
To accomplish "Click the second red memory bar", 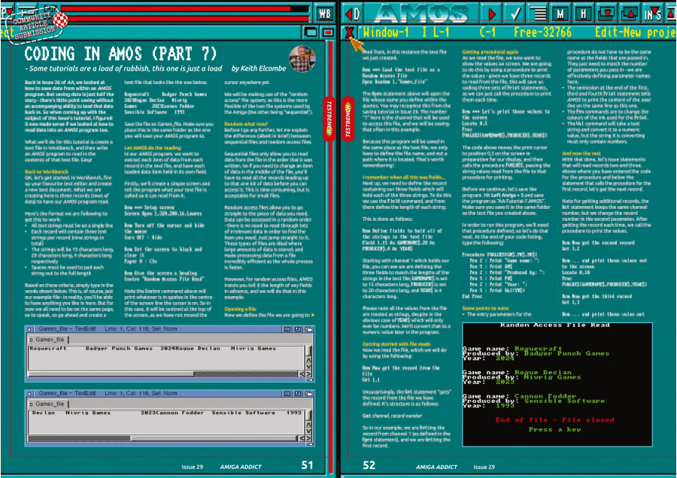I will [x=189, y=19].
